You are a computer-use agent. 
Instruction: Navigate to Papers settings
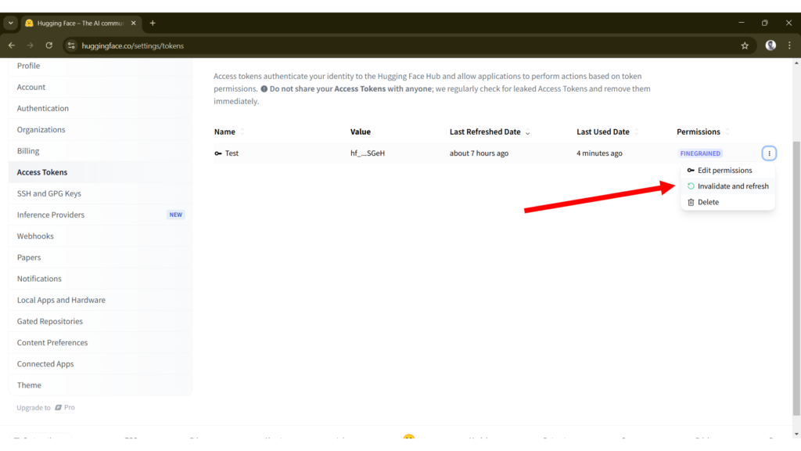tap(101, 258)
